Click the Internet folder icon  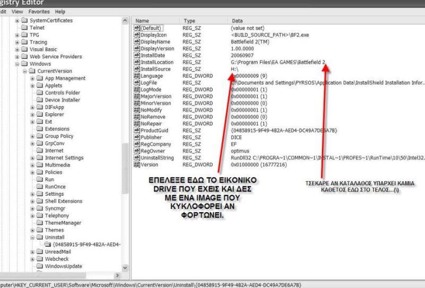click(x=39, y=151)
